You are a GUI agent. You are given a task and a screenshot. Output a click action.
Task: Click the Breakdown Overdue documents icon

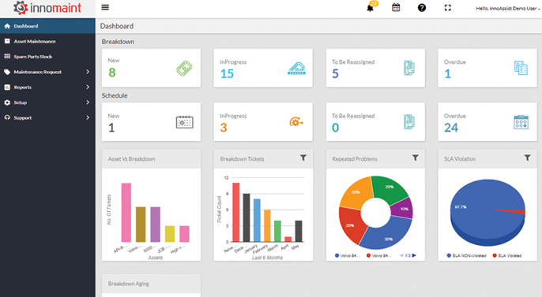pyautogui.click(x=521, y=68)
